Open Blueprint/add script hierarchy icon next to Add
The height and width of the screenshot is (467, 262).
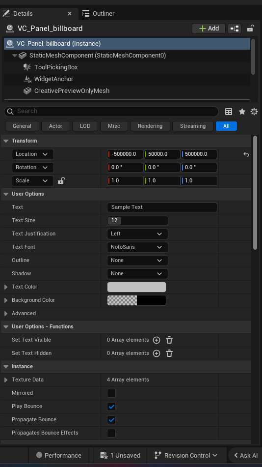coord(235,29)
